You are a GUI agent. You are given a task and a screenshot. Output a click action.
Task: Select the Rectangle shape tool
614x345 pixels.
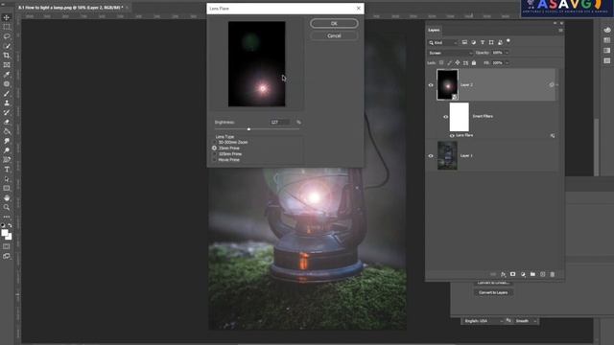pyautogui.click(x=7, y=189)
